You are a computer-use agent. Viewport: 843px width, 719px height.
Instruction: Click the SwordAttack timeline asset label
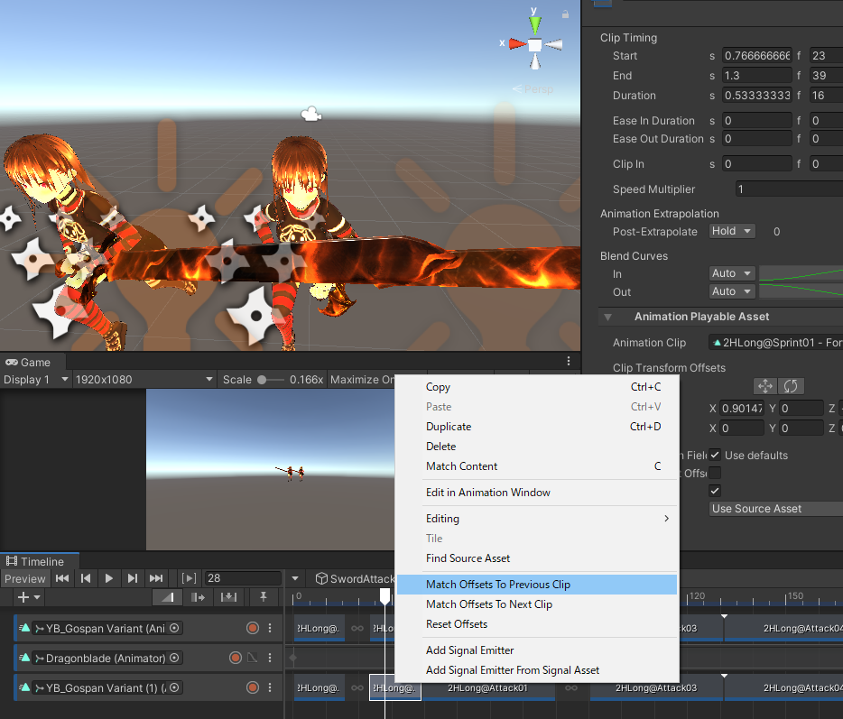click(356, 579)
